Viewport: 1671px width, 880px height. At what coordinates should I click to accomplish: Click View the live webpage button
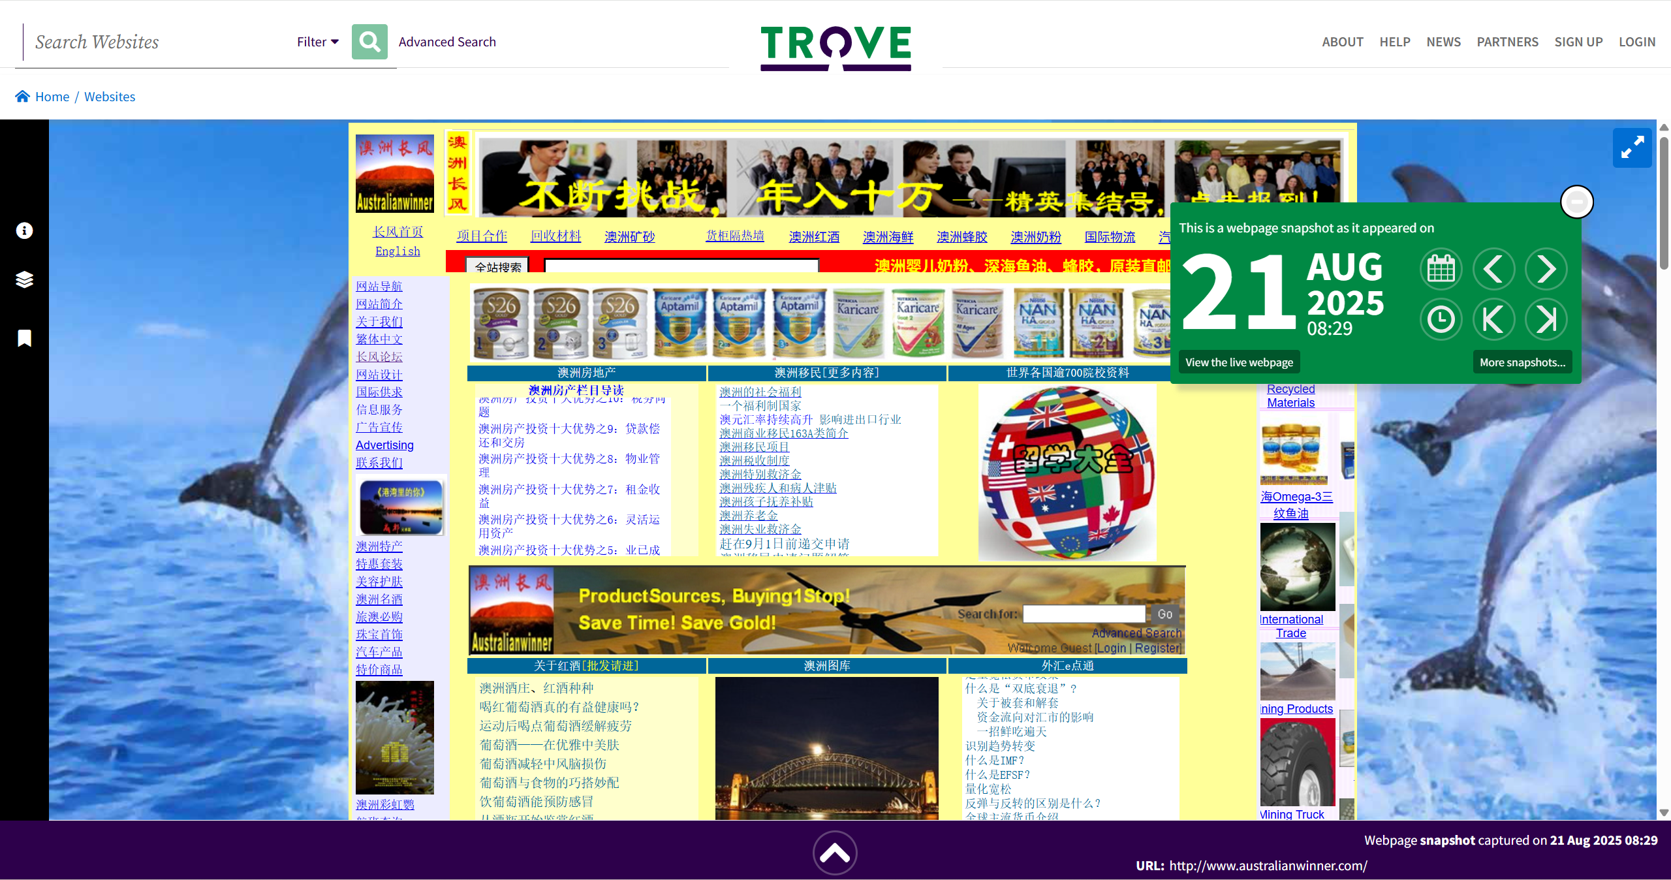tap(1239, 362)
